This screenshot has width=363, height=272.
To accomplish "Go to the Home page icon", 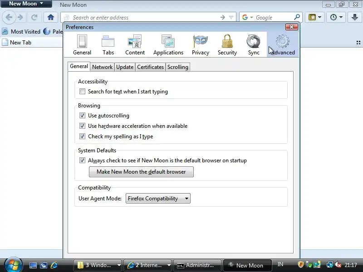I will tap(51, 17).
